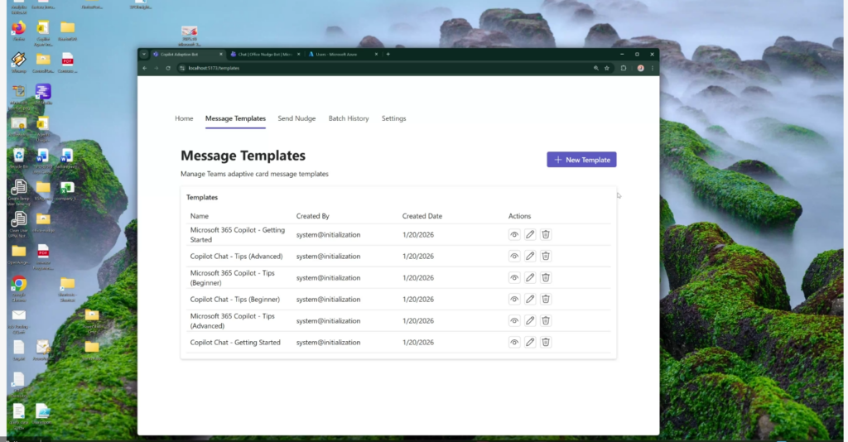The image size is (848, 442).
Task: Edit the Microsoft 365 Copilot - Getting Started template
Action: 530,235
